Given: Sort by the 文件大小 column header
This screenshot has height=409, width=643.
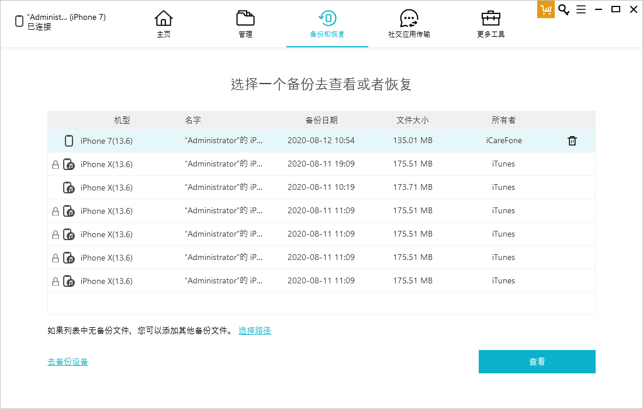Looking at the screenshot, I should click(x=412, y=120).
